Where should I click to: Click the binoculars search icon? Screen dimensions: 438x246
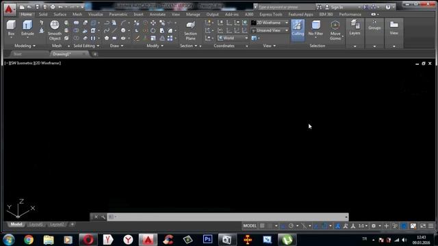[x=319, y=7]
